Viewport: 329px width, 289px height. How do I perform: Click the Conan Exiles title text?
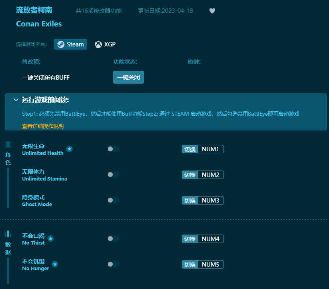(39, 24)
